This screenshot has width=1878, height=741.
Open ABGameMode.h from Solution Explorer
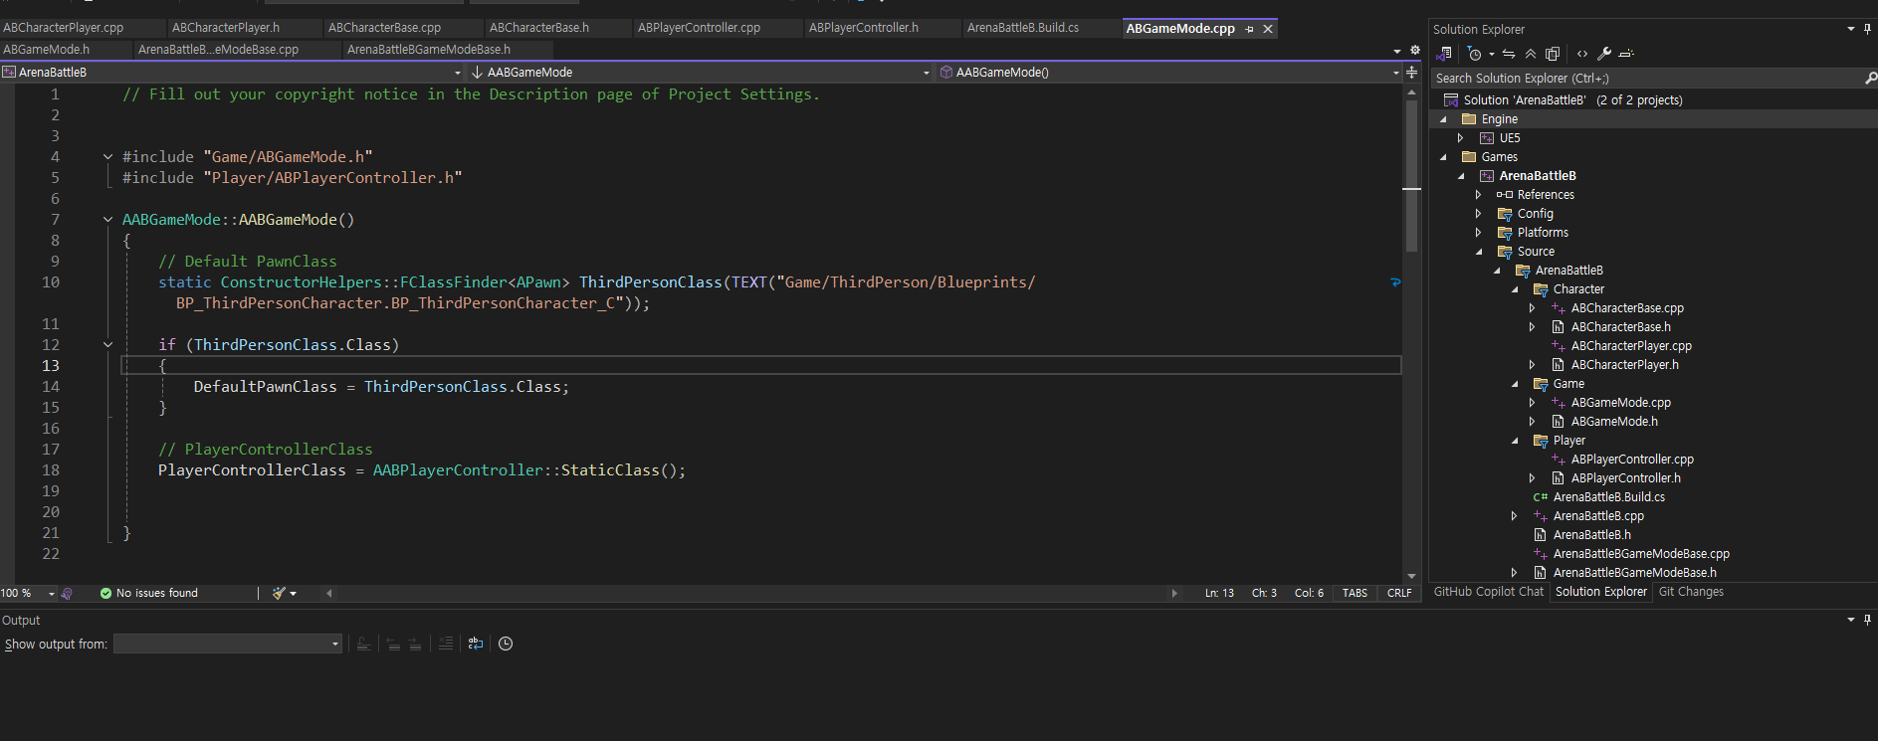[x=1613, y=422]
